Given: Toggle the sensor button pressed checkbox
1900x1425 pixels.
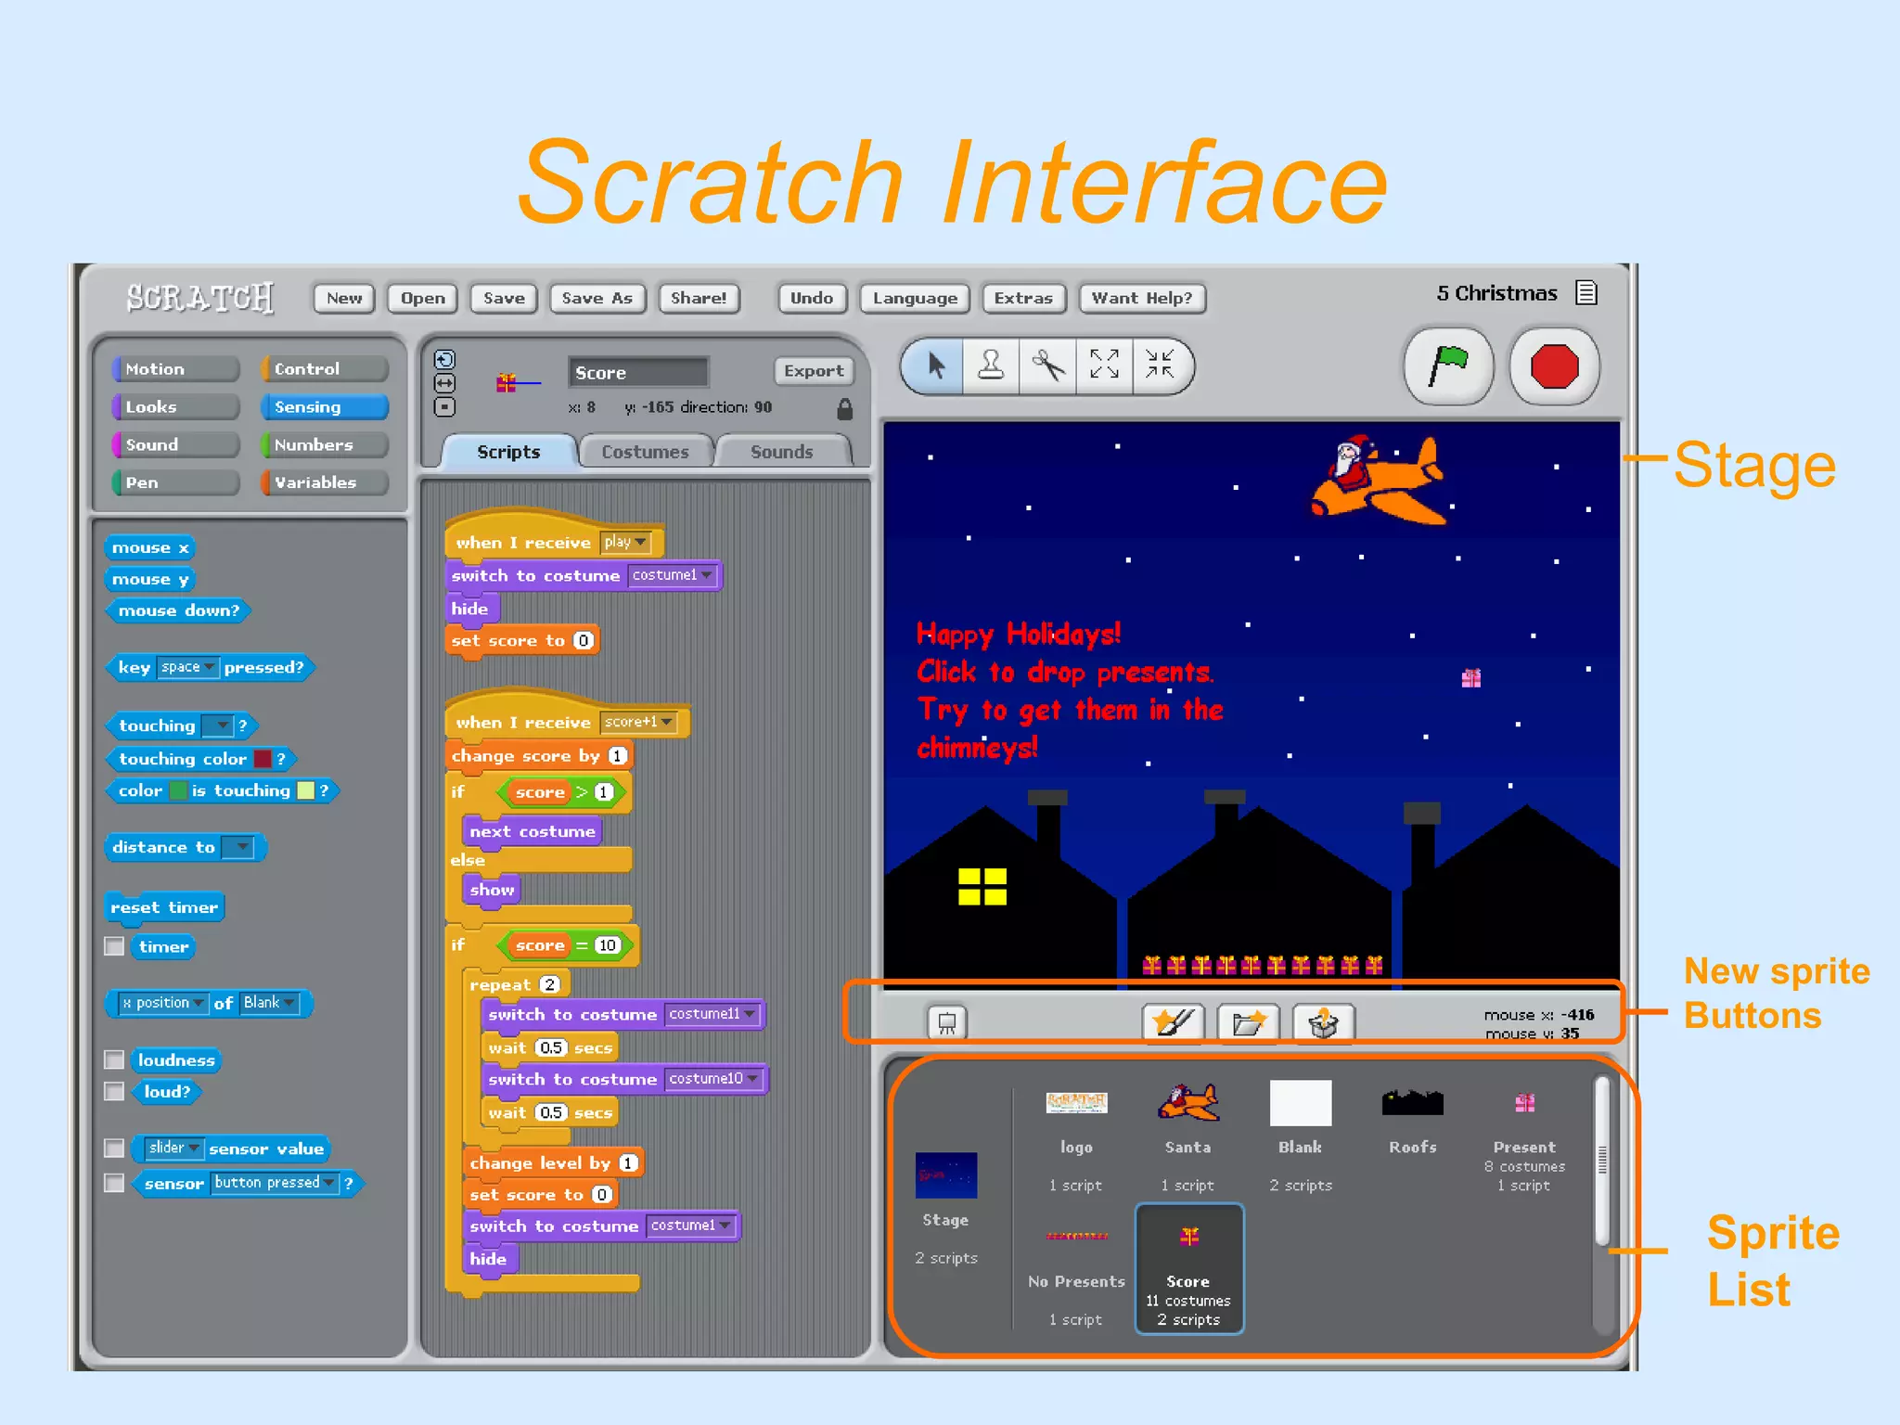Looking at the screenshot, I should (114, 1183).
